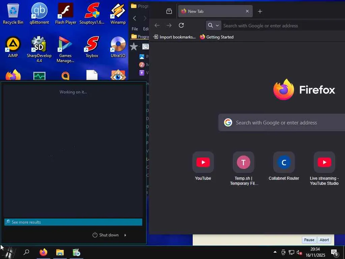
Task: Launch the UltraISO desktop shortcut
Action: coord(118,47)
